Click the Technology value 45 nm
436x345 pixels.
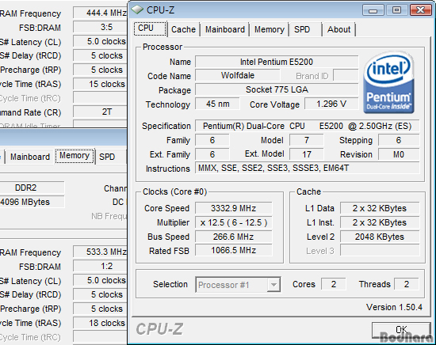point(217,104)
